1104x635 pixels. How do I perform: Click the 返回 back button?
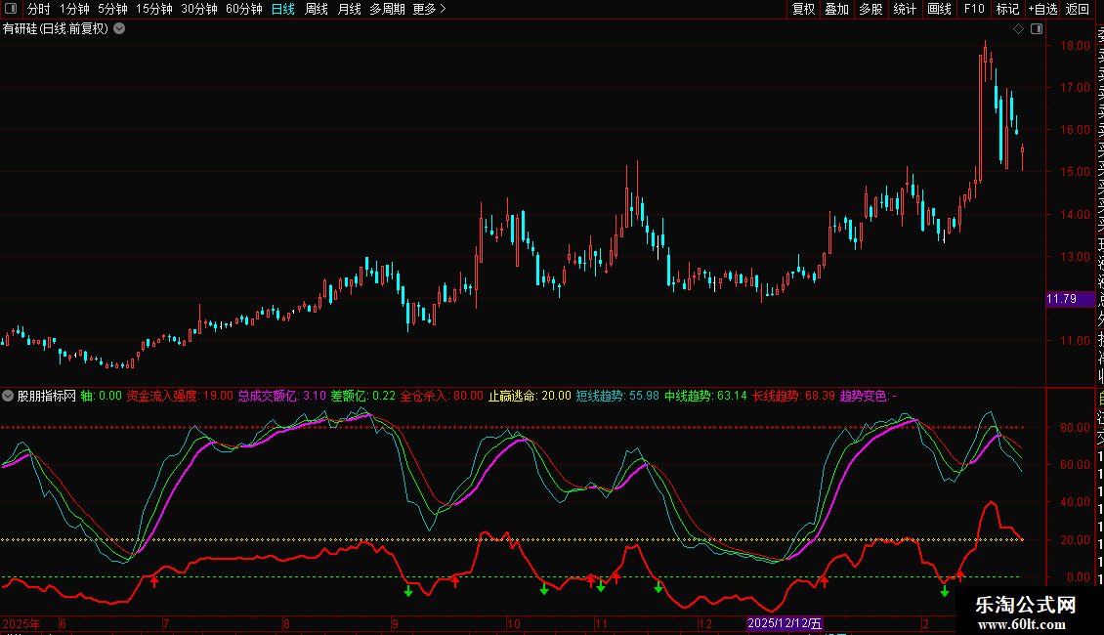click(x=1078, y=9)
